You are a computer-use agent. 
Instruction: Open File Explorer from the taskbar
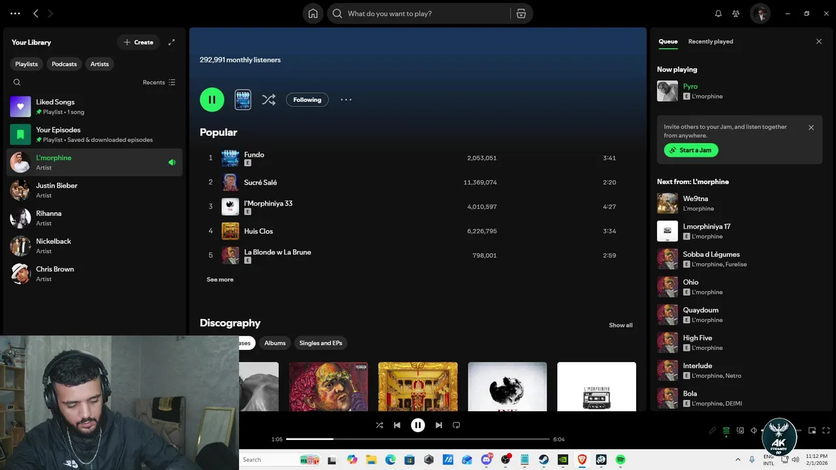371,460
